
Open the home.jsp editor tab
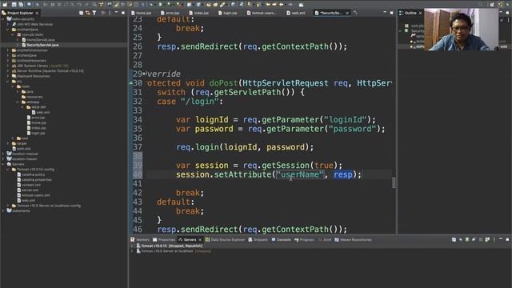coord(141,13)
